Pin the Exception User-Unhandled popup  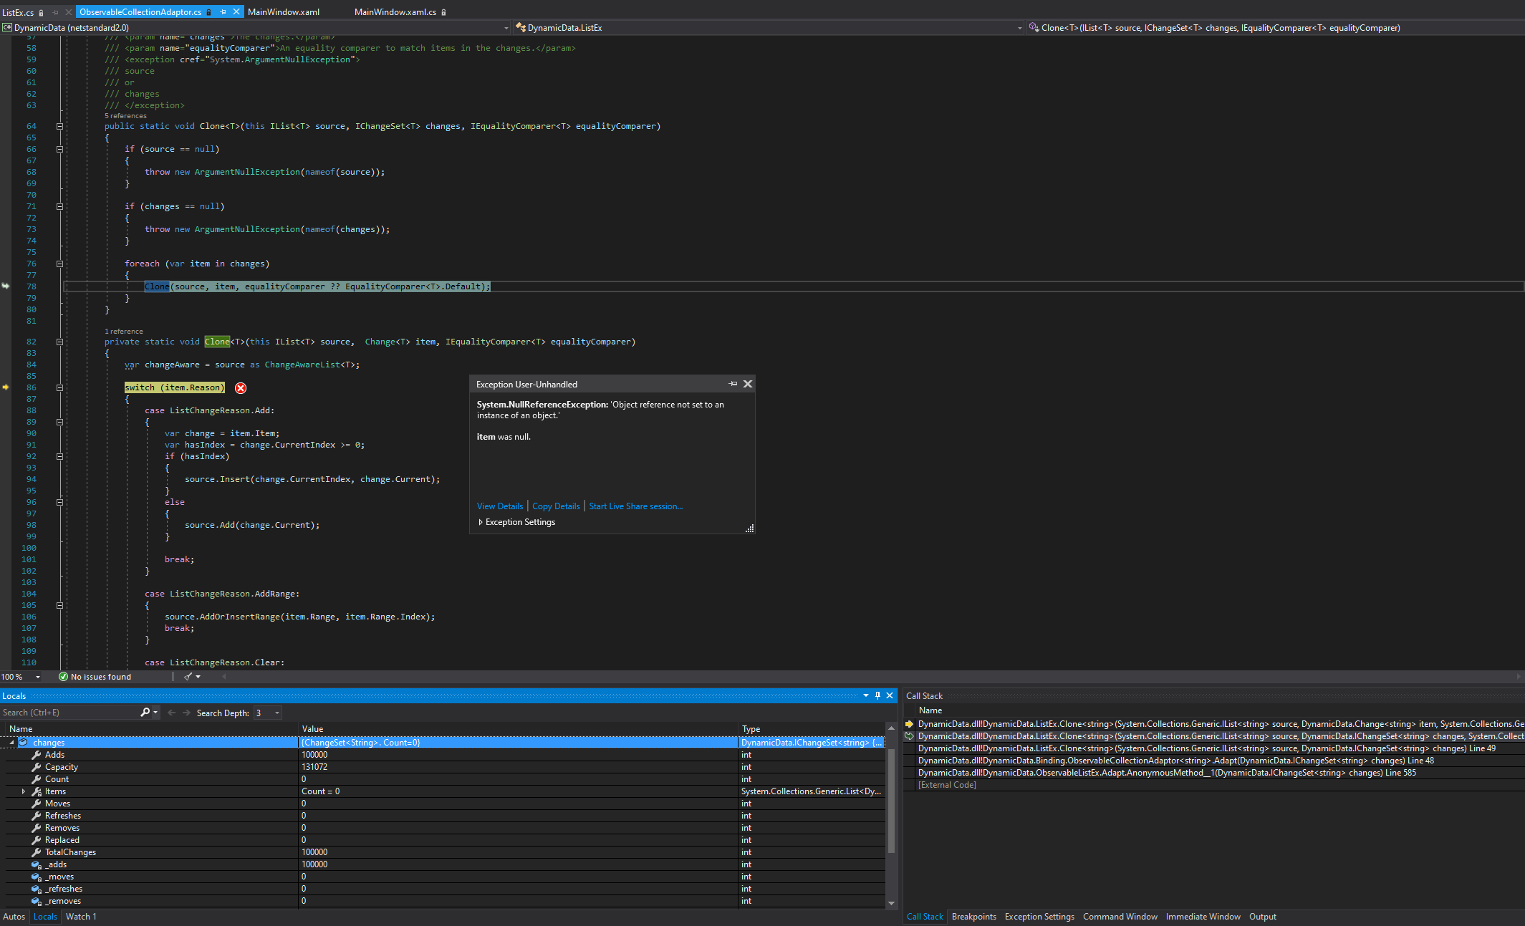tap(733, 384)
